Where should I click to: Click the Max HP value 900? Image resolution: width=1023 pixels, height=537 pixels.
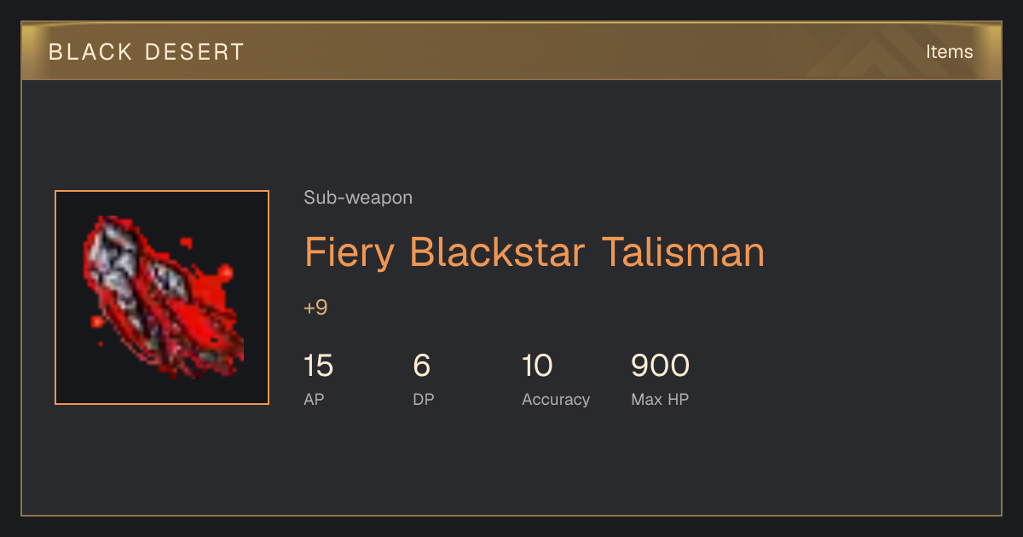[x=660, y=367]
